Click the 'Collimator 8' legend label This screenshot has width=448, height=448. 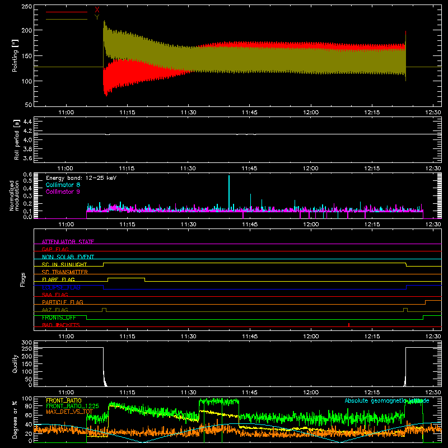pyautogui.click(x=63, y=185)
